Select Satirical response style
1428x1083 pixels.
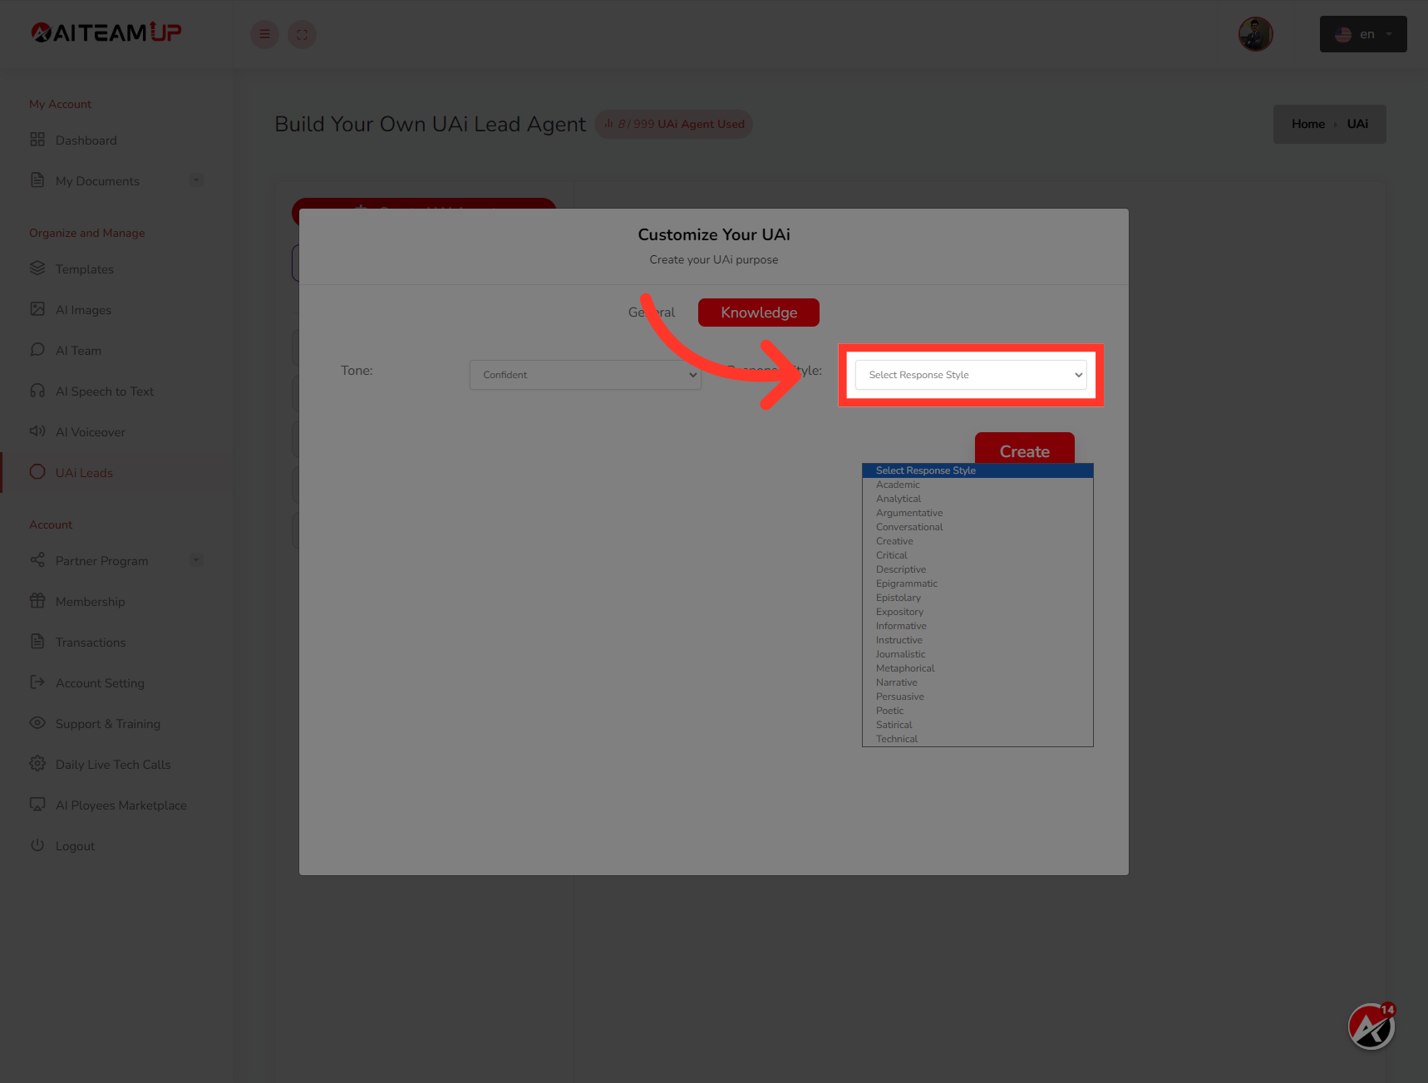(x=977, y=725)
